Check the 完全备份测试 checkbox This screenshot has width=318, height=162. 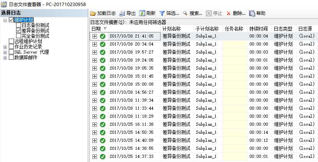(18, 36)
